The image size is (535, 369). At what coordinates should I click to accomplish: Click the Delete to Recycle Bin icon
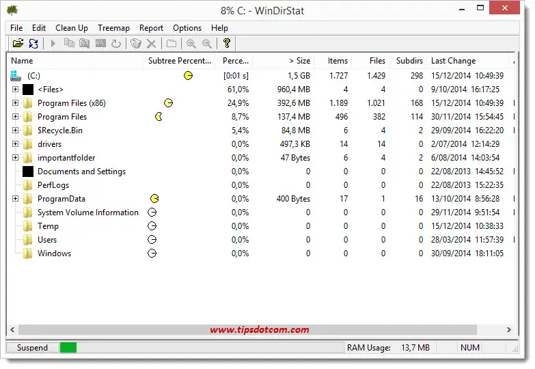[136, 43]
